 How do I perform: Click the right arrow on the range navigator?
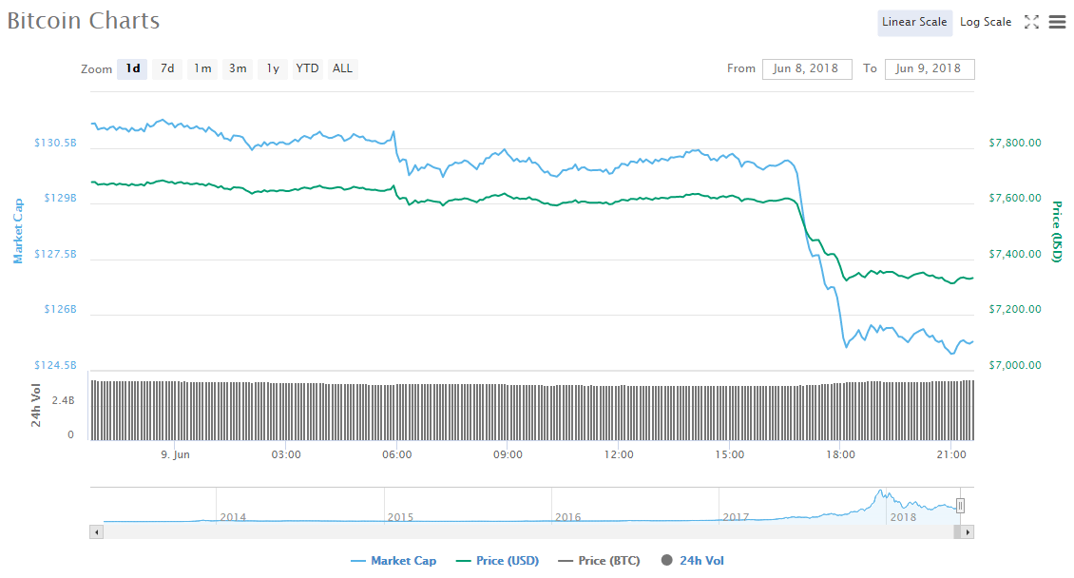point(968,532)
